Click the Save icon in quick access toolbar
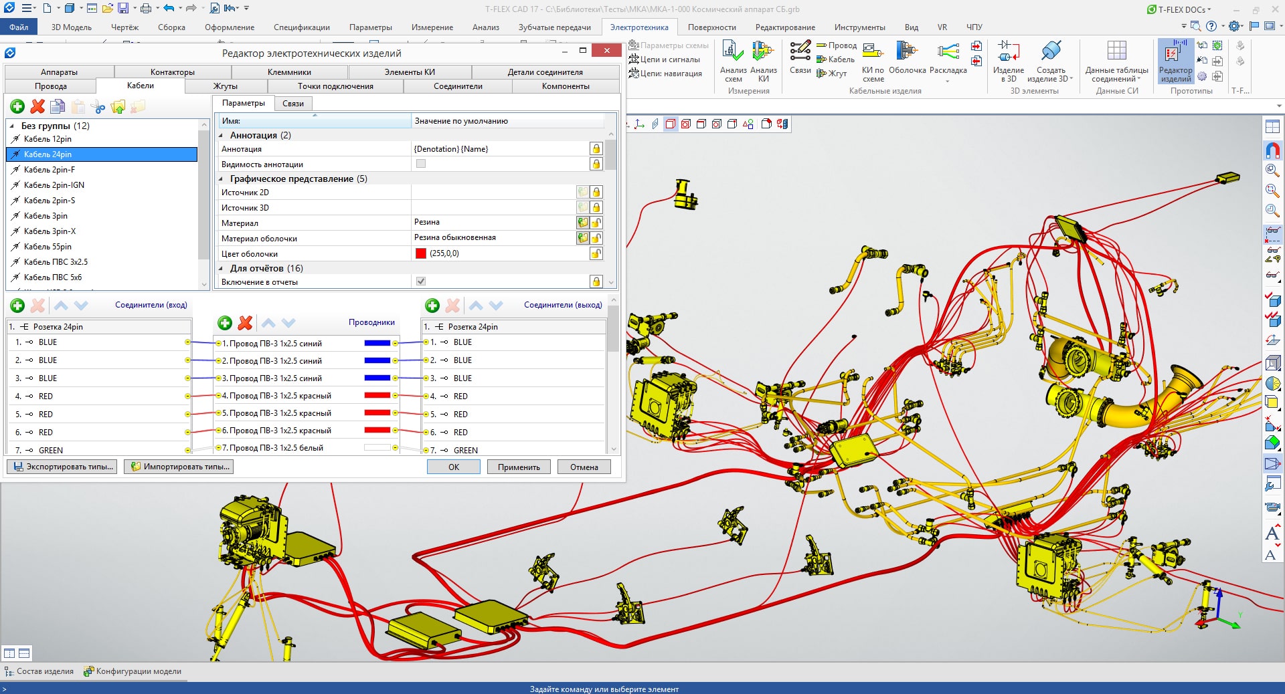 (x=123, y=9)
